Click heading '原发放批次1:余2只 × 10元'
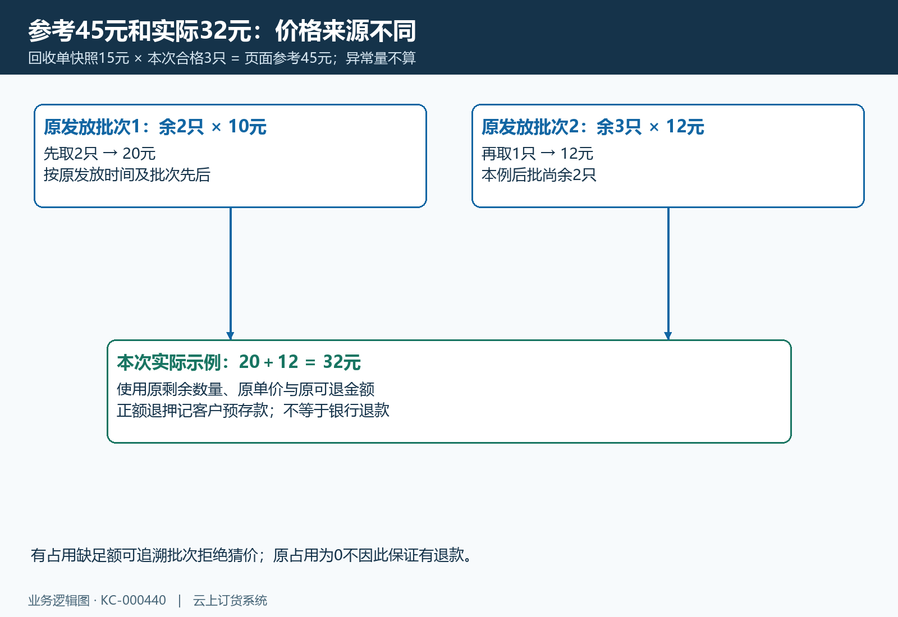Screen dimensions: 898x617 click(155, 127)
